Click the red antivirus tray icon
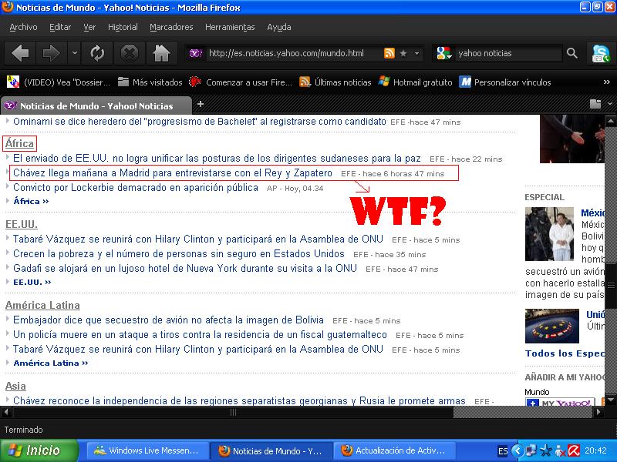The image size is (617, 462). [x=574, y=451]
